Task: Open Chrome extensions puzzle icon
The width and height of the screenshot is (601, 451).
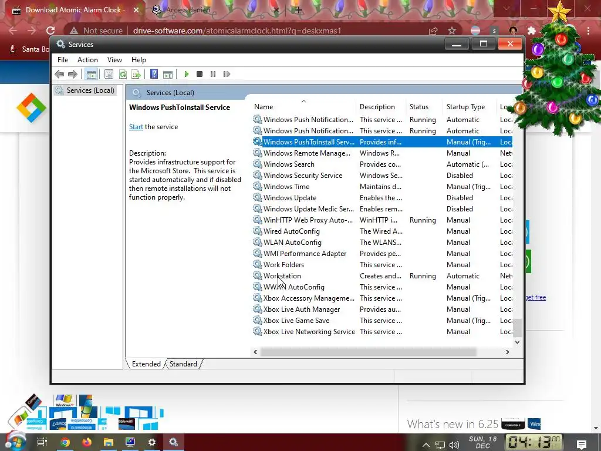Action: coord(531,31)
